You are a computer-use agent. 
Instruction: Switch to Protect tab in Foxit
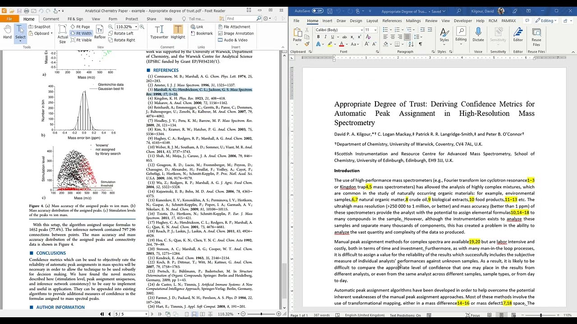click(132, 19)
